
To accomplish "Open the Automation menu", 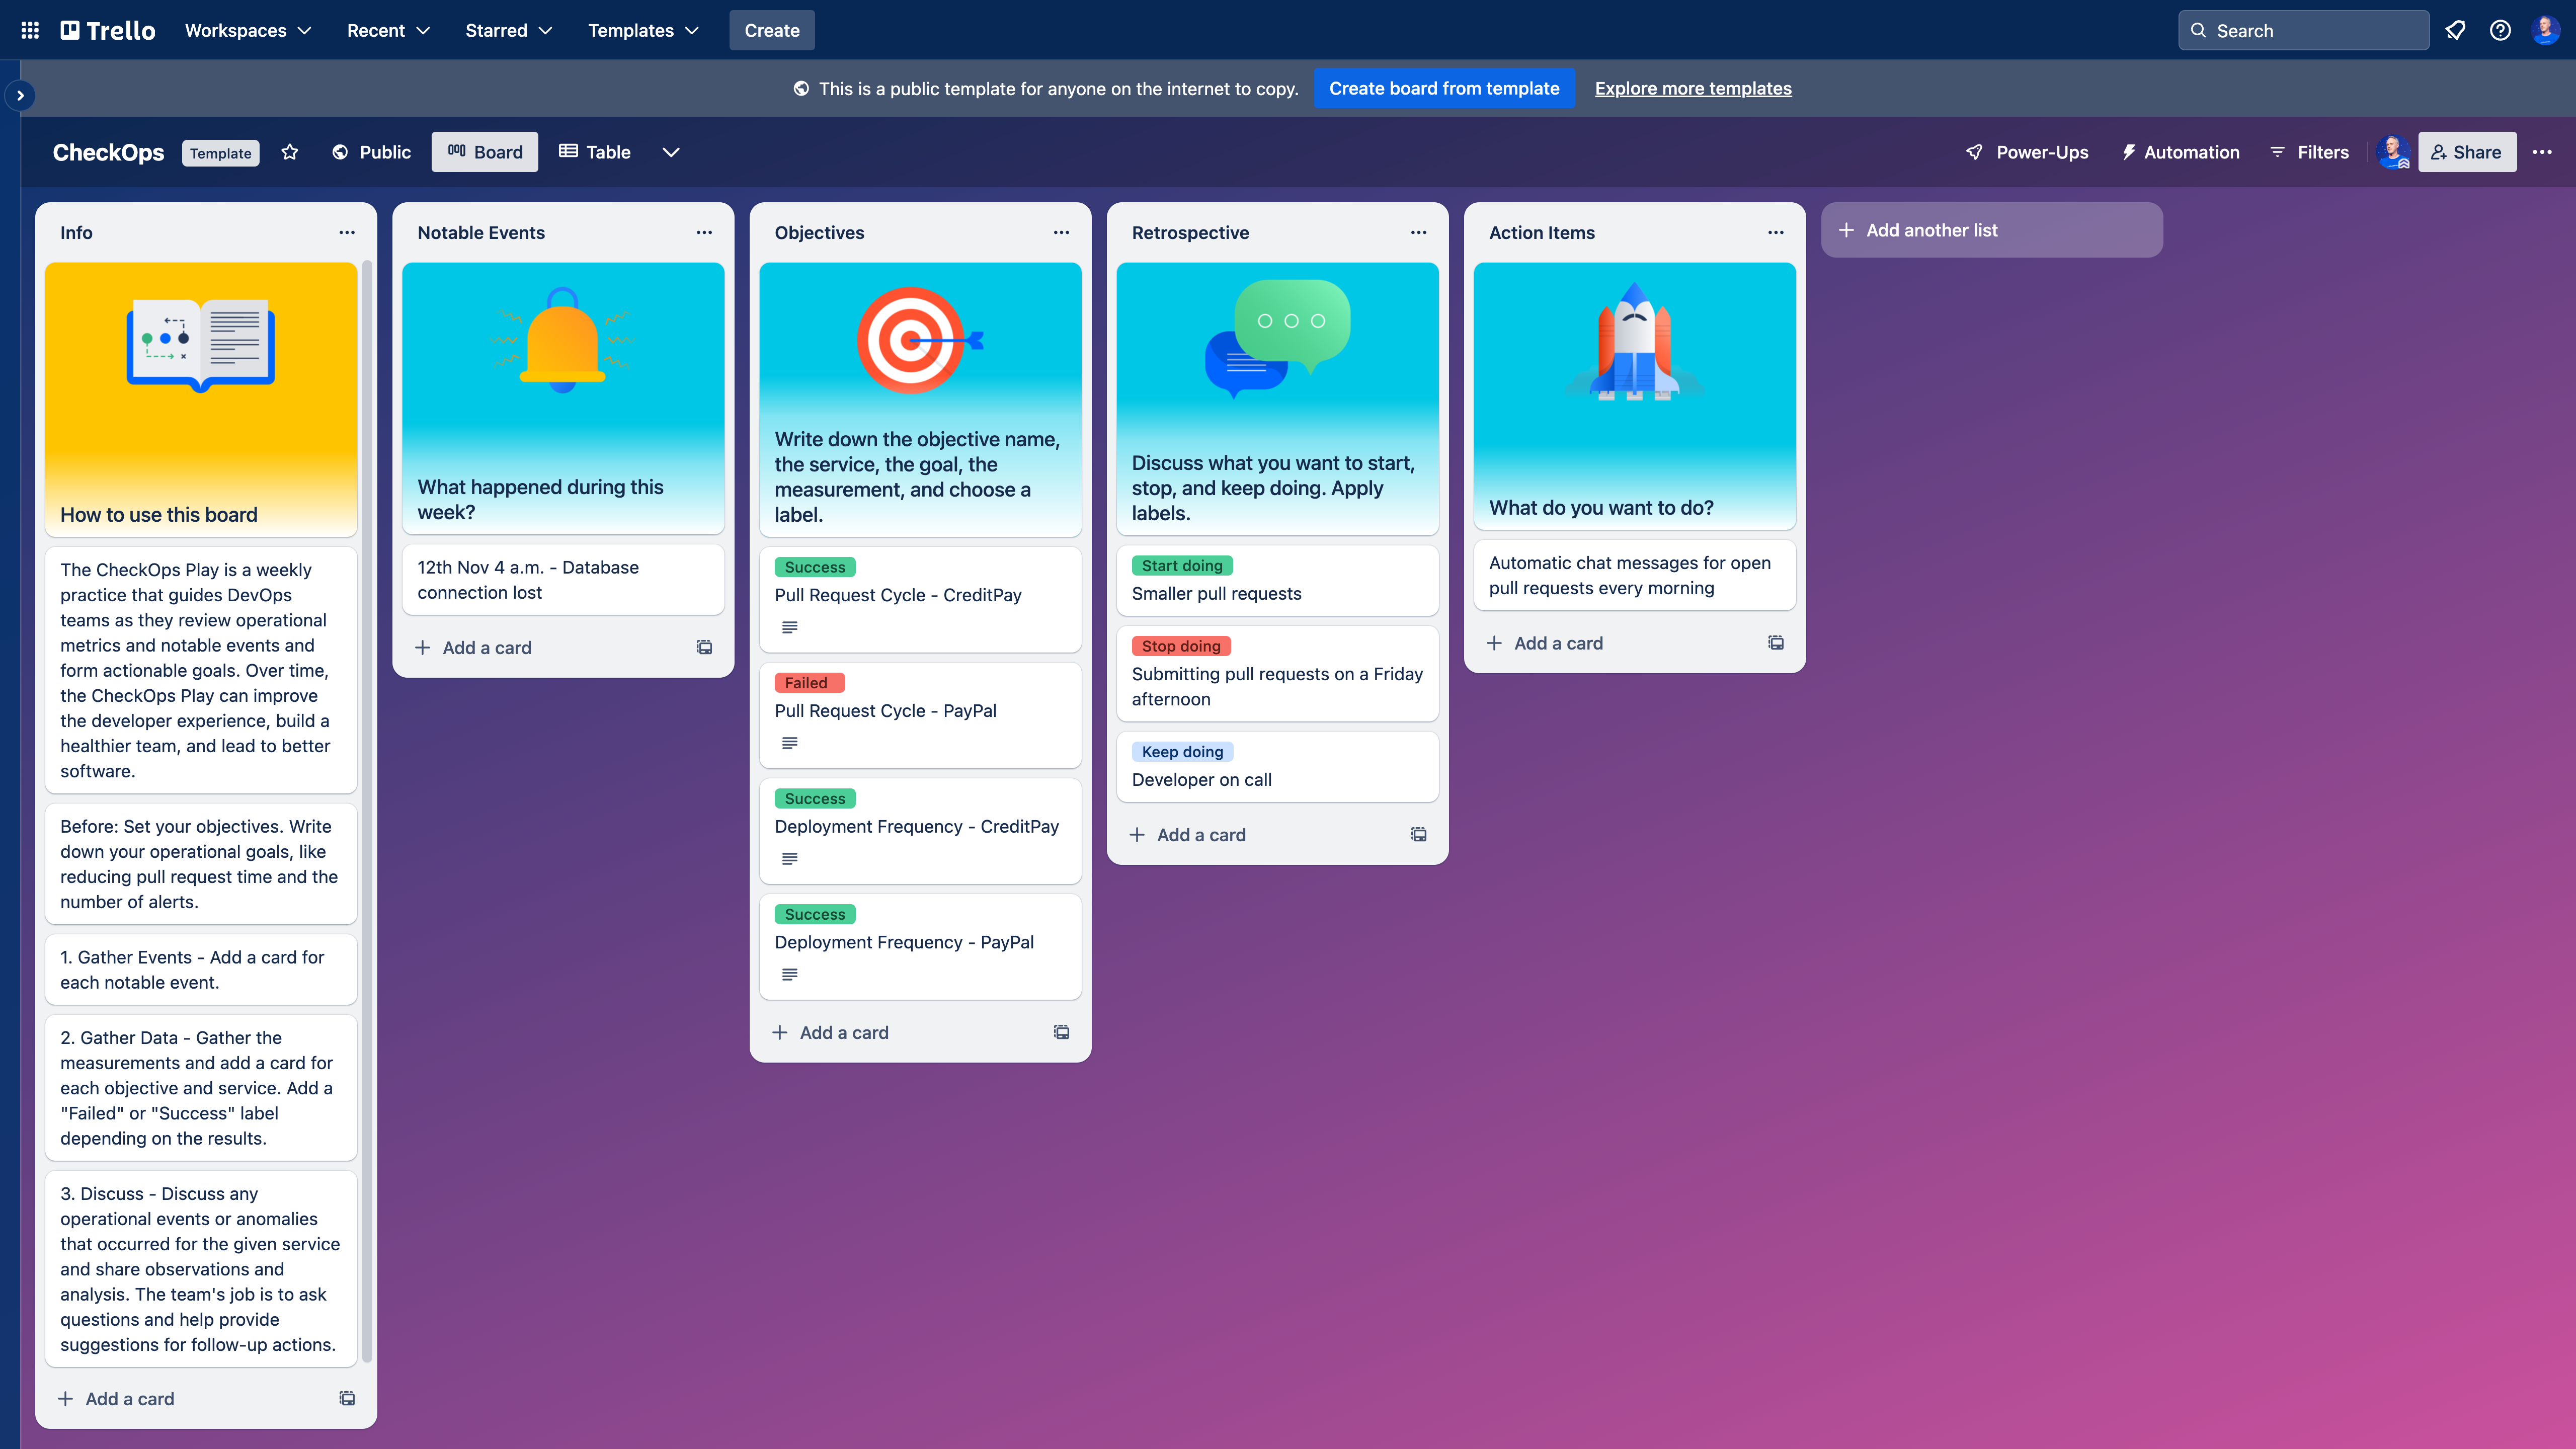I will click(x=2181, y=152).
